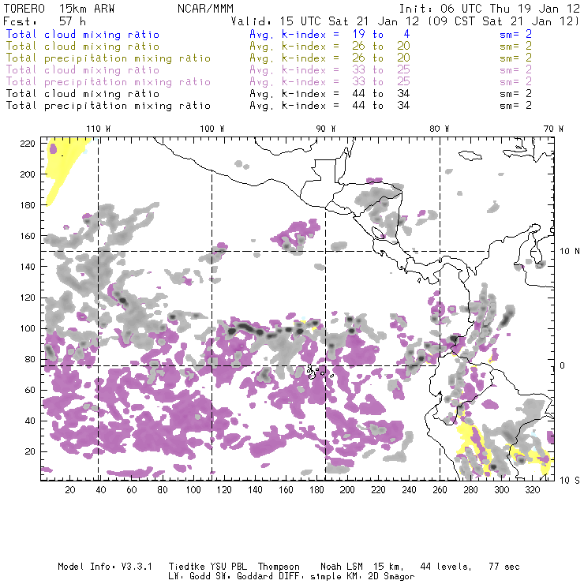
Task: Click the y-axis tick label '220'
Action: [28, 144]
